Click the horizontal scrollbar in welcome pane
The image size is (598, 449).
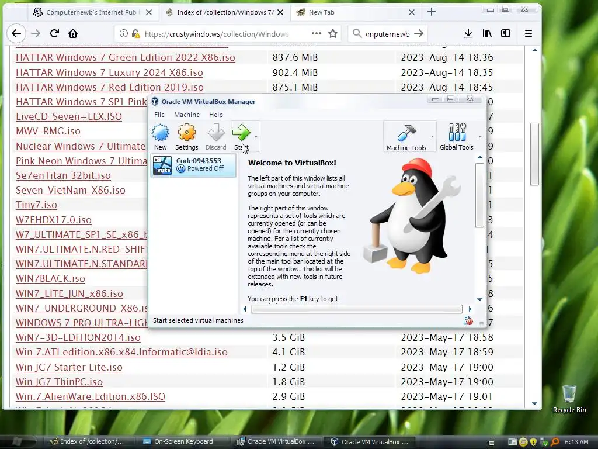[357, 309]
